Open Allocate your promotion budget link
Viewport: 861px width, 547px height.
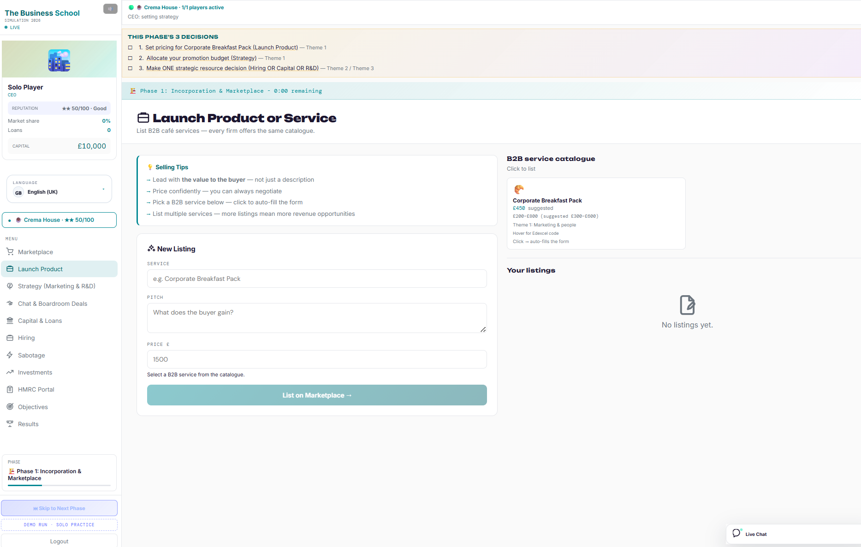(202, 58)
